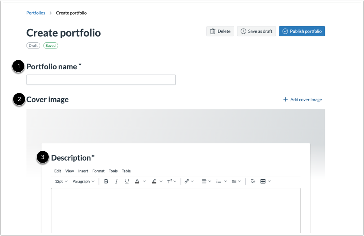Insert a link in the description
Image resolution: width=364 pixels, height=236 pixels.
click(x=186, y=181)
